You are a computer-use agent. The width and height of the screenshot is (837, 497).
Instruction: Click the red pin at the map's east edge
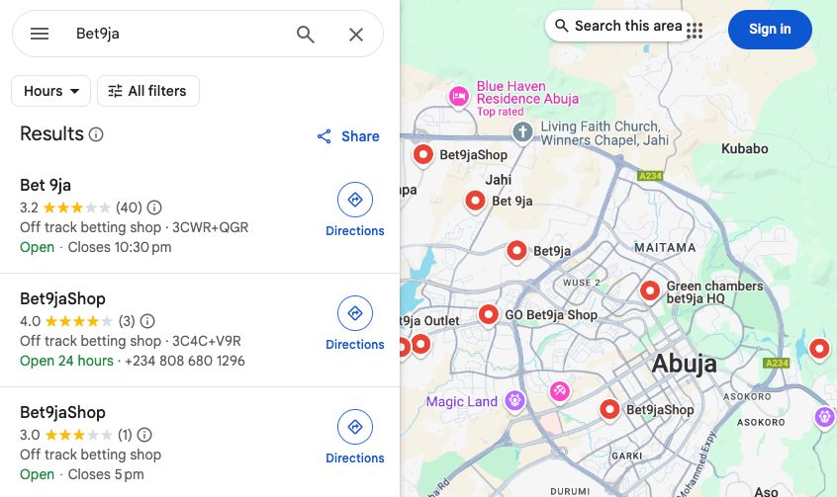click(819, 350)
